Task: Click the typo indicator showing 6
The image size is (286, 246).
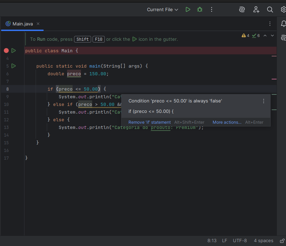Action: coord(256,36)
